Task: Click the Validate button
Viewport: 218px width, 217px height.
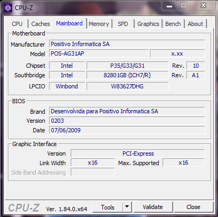Action: click(x=153, y=207)
